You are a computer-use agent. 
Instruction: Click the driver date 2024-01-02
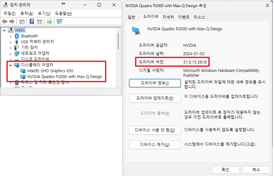pos(194,54)
